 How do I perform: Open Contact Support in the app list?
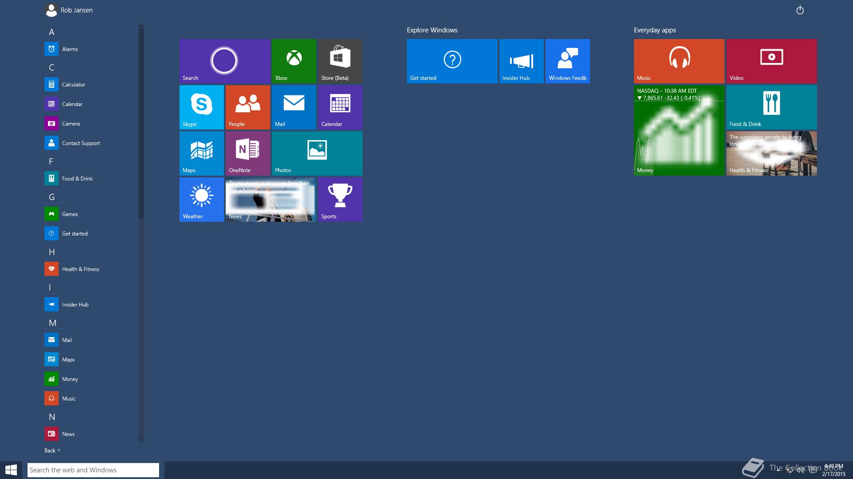91,143
